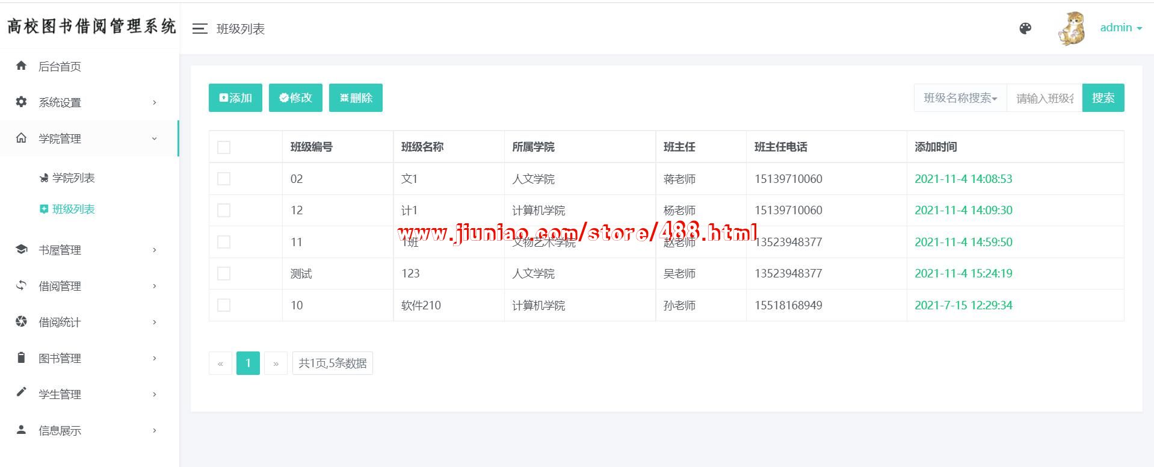Tick the select-all checkbox in table header
The width and height of the screenshot is (1154, 467).
click(x=224, y=147)
